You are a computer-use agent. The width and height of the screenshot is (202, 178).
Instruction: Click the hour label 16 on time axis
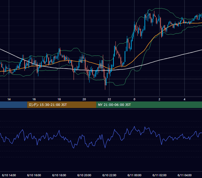pos(34,99)
